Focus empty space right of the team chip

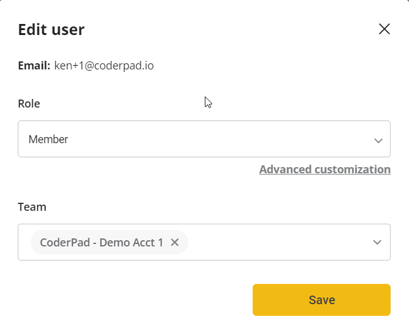point(276,242)
